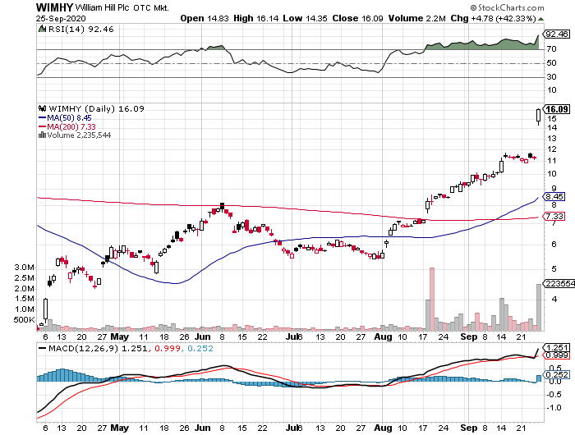This screenshot has width=575, height=435.
Task: Click the RSI(14) legend marker icon
Action: (x=42, y=30)
